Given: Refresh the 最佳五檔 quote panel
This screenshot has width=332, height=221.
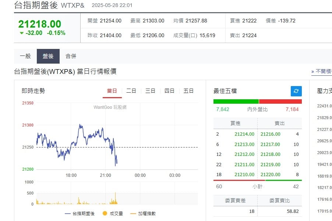Looking at the screenshot, I should coord(296,91).
